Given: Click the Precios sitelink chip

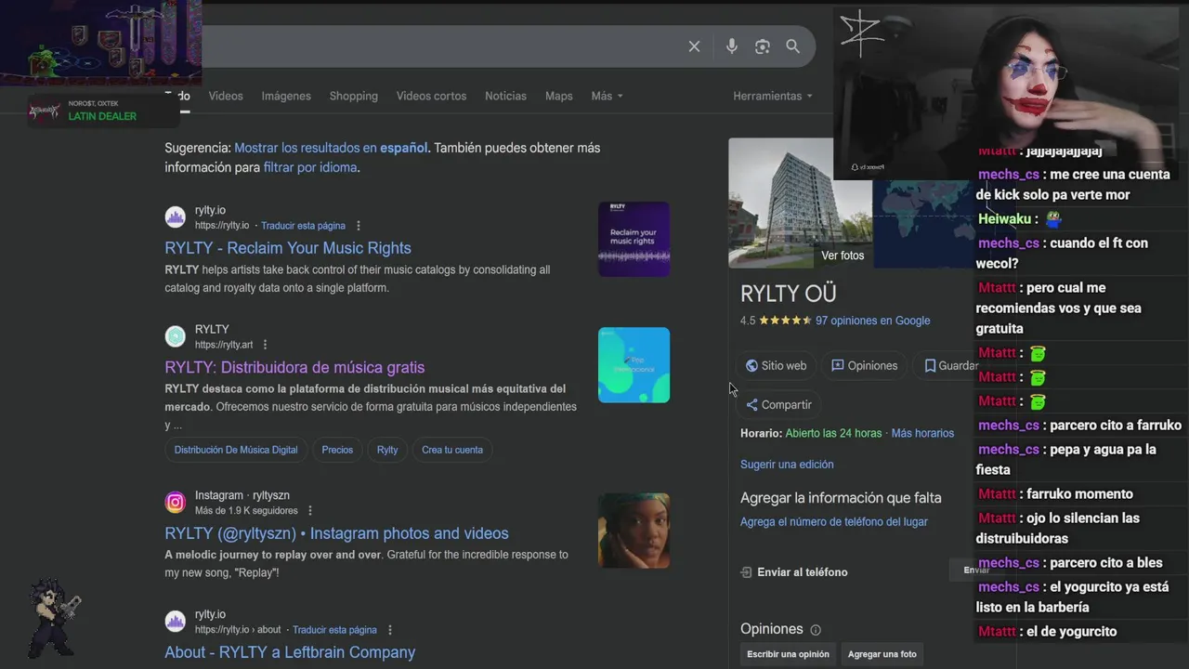Looking at the screenshot, I should pos(337,450).
